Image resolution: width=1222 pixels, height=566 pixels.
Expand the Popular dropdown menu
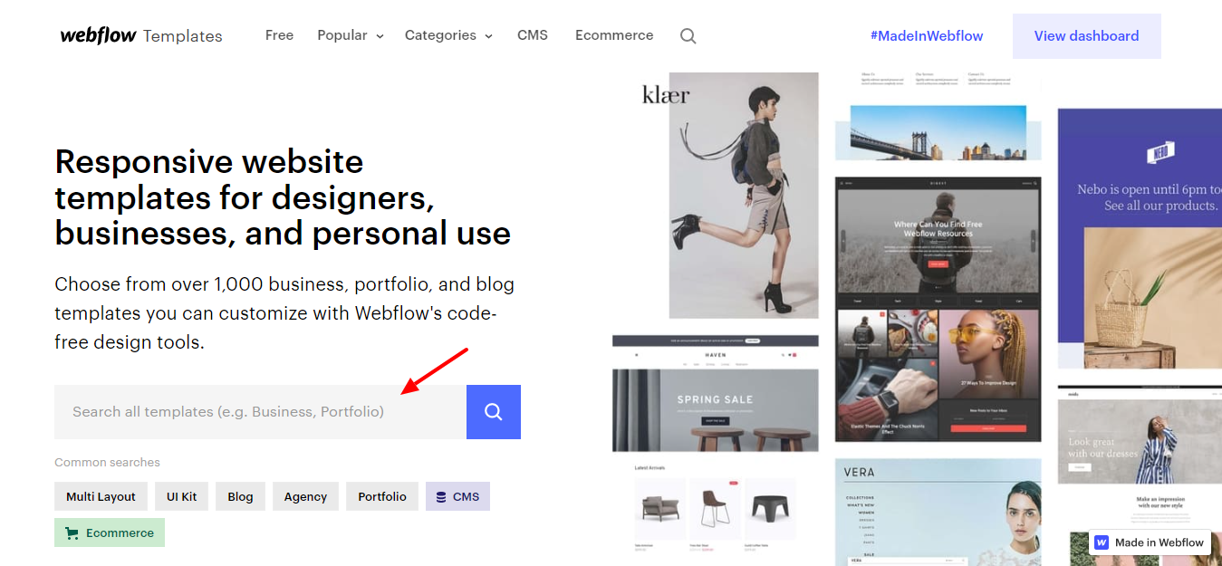point(350,35)
